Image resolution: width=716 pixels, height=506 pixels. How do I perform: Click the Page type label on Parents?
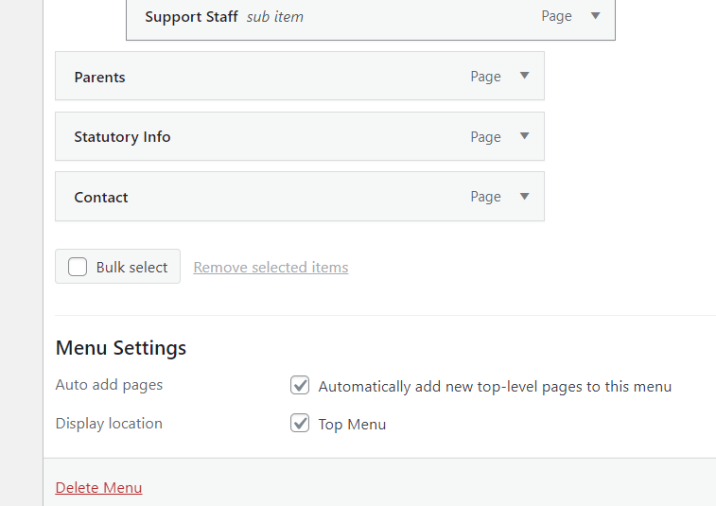[485, 77]
